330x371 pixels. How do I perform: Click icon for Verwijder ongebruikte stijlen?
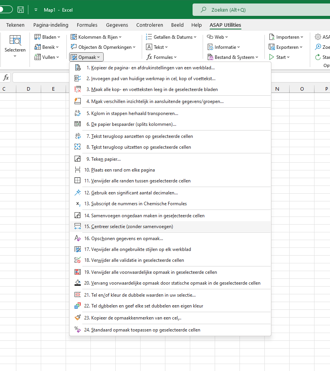pyautogui.click(x=78, y=249)
